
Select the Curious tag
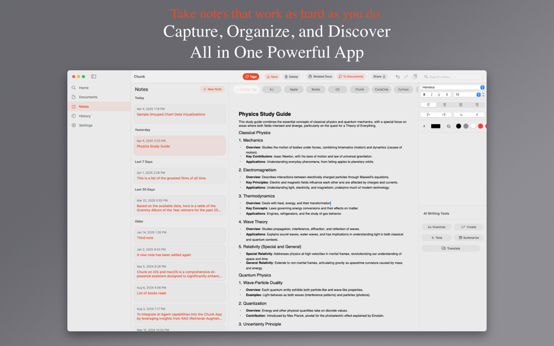pyautogui.click(x=403, y=90)
